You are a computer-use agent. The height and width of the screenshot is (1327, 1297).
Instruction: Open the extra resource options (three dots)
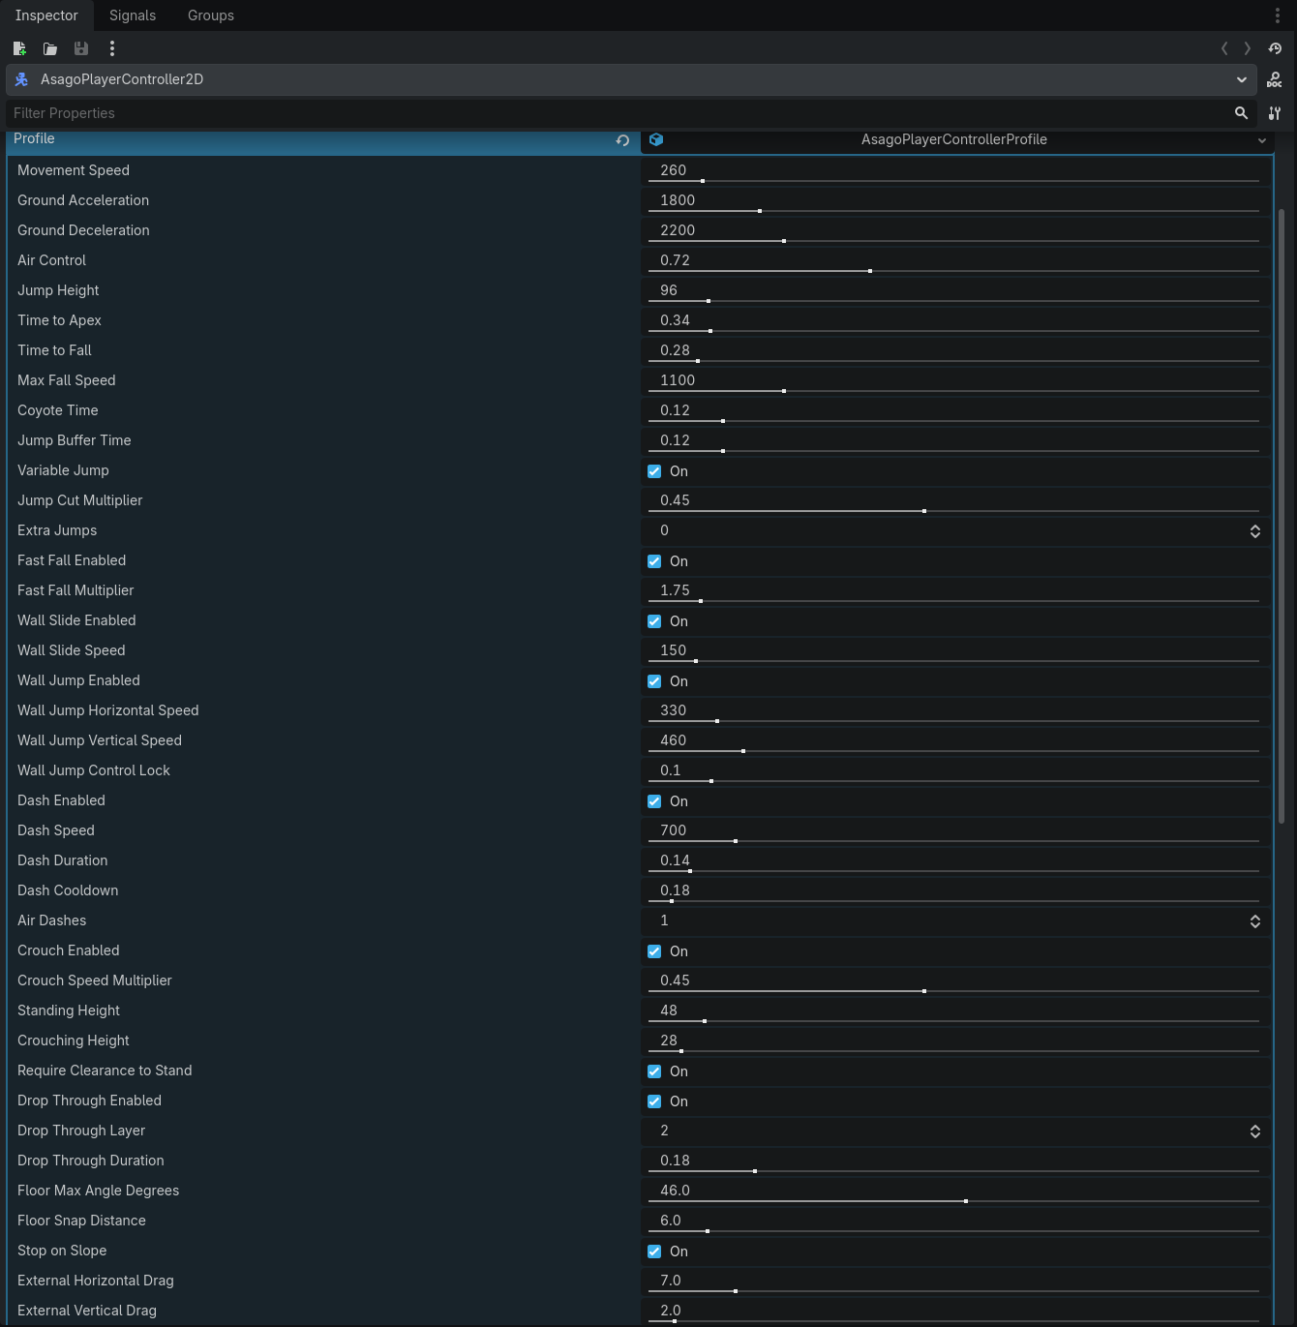(x=112, y=48)
